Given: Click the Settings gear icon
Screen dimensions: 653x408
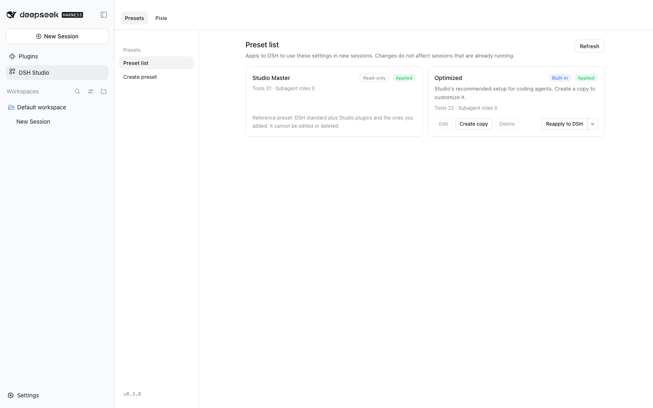Looking at the screenshot, I should pyautogui.click(x=11, y=395).
